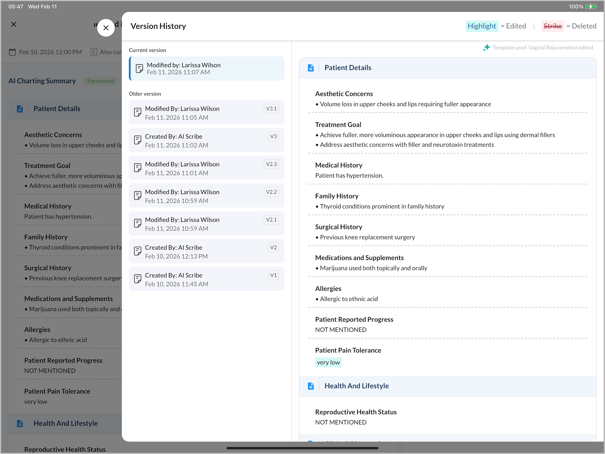Click the template sparkle icon
Screen dimensions: 605x454
tap(487, 48)
